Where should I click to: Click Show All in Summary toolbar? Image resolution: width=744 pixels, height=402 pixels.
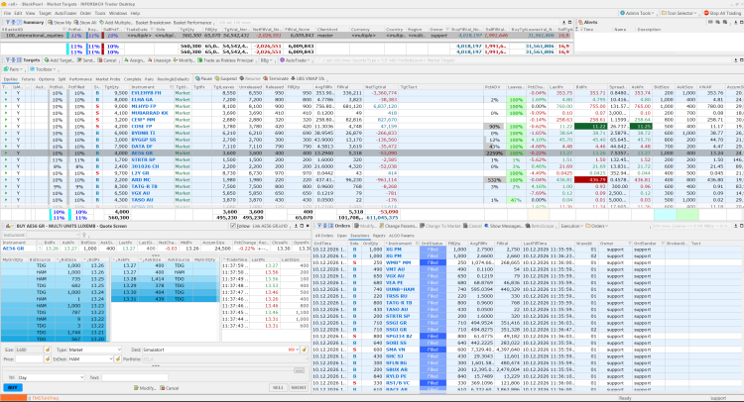coord(85,22)
